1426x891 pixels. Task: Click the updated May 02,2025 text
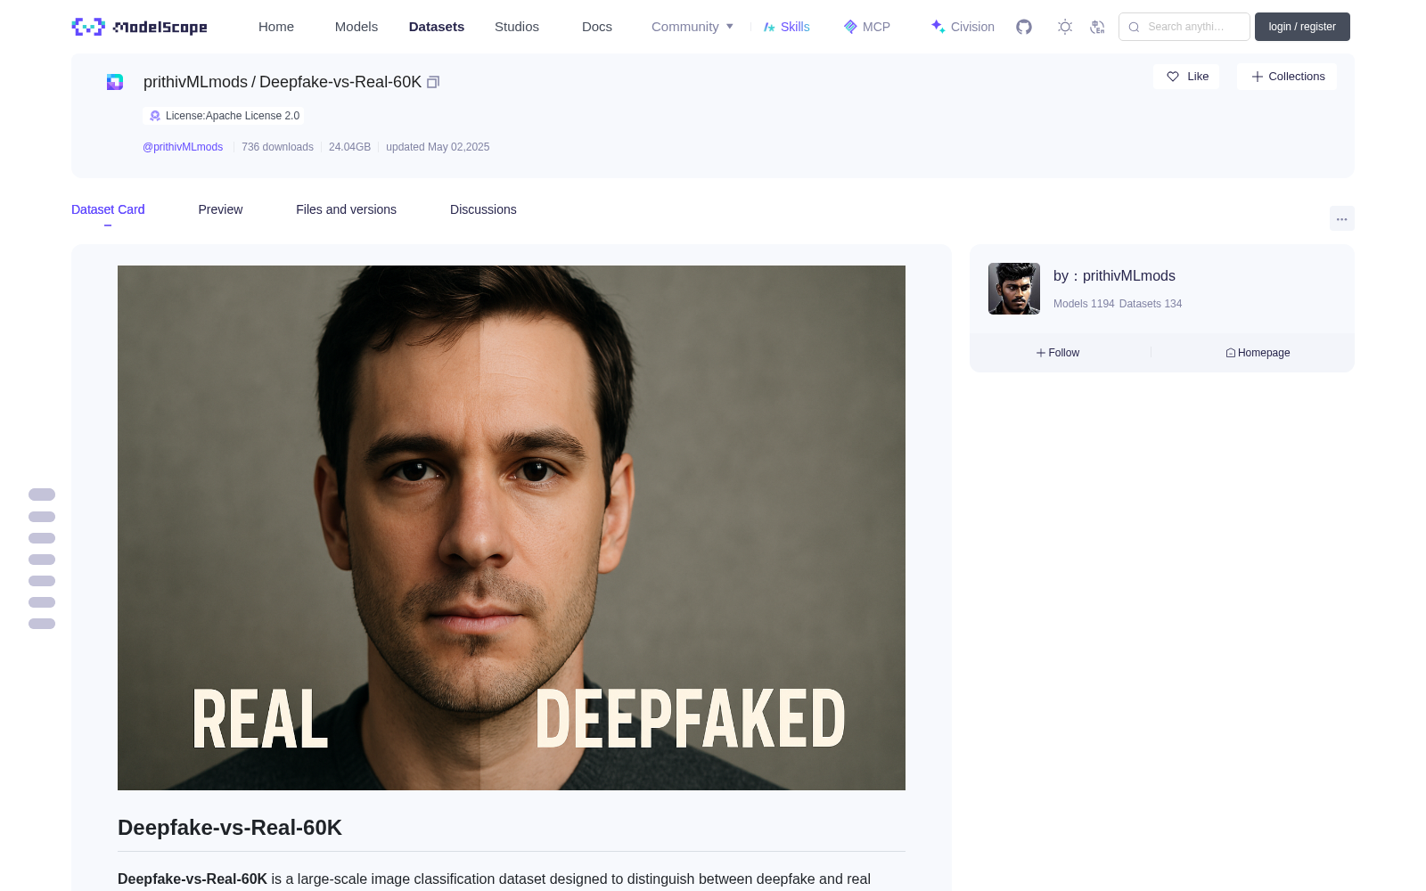438,147
